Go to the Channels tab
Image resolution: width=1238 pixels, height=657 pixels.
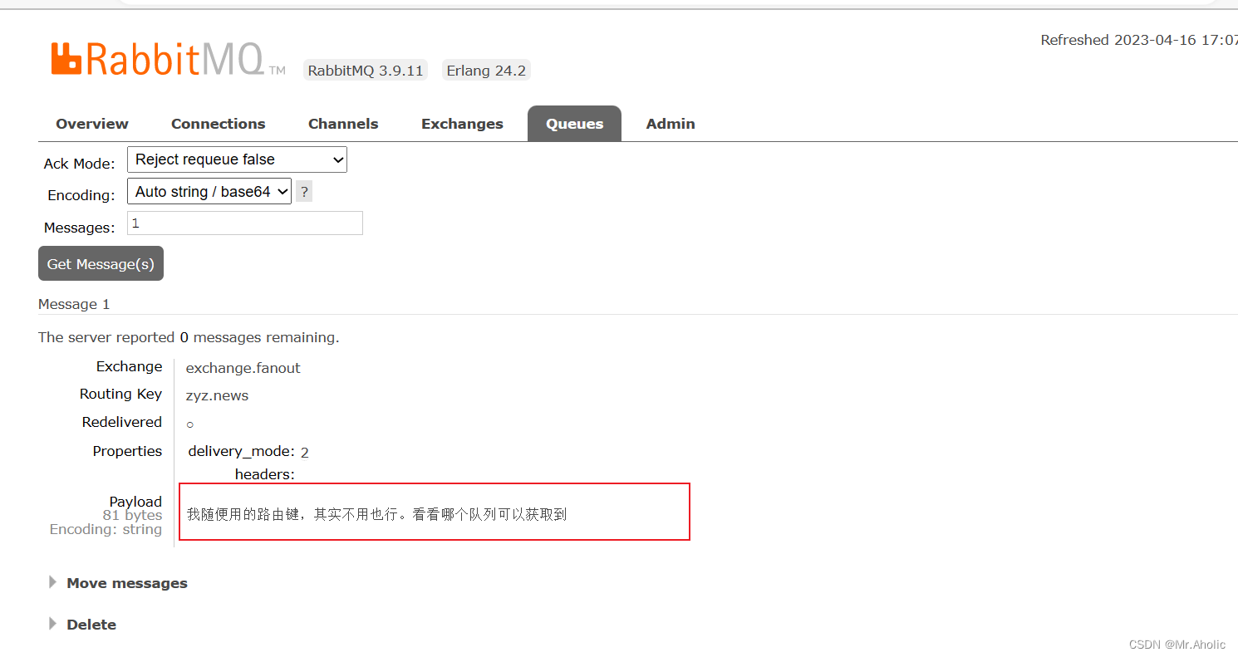(343, 124)
